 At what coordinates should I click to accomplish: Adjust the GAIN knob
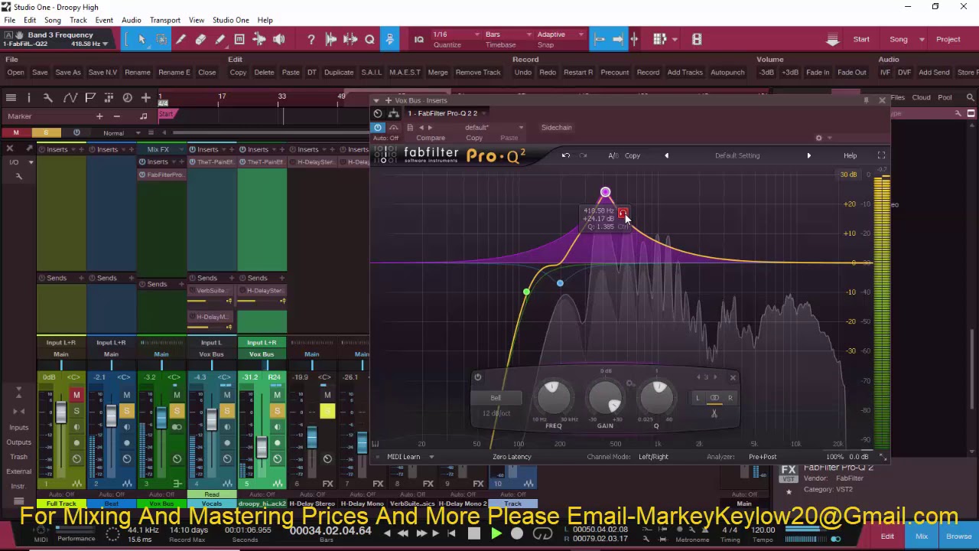point(605,397)
